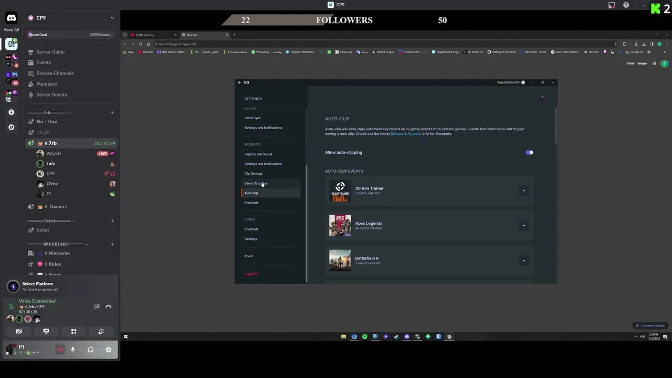672x378 pixels.
Task: Expand Battlefield 6 events dropdown
Action: pyautogui.click(x=523, y=261)
